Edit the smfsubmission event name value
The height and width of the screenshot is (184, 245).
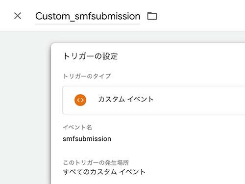click(87, 139)
